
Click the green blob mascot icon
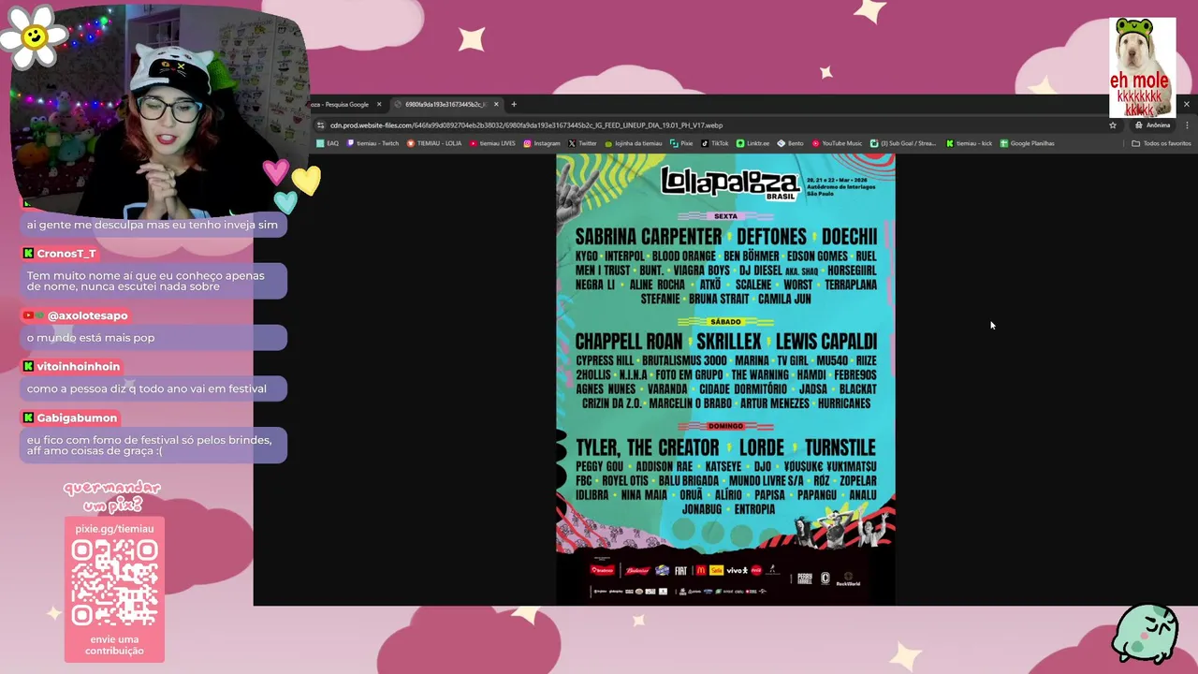click(1145, 634)
